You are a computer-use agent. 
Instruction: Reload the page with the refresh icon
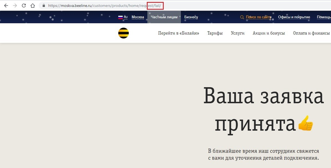(24, 6)
